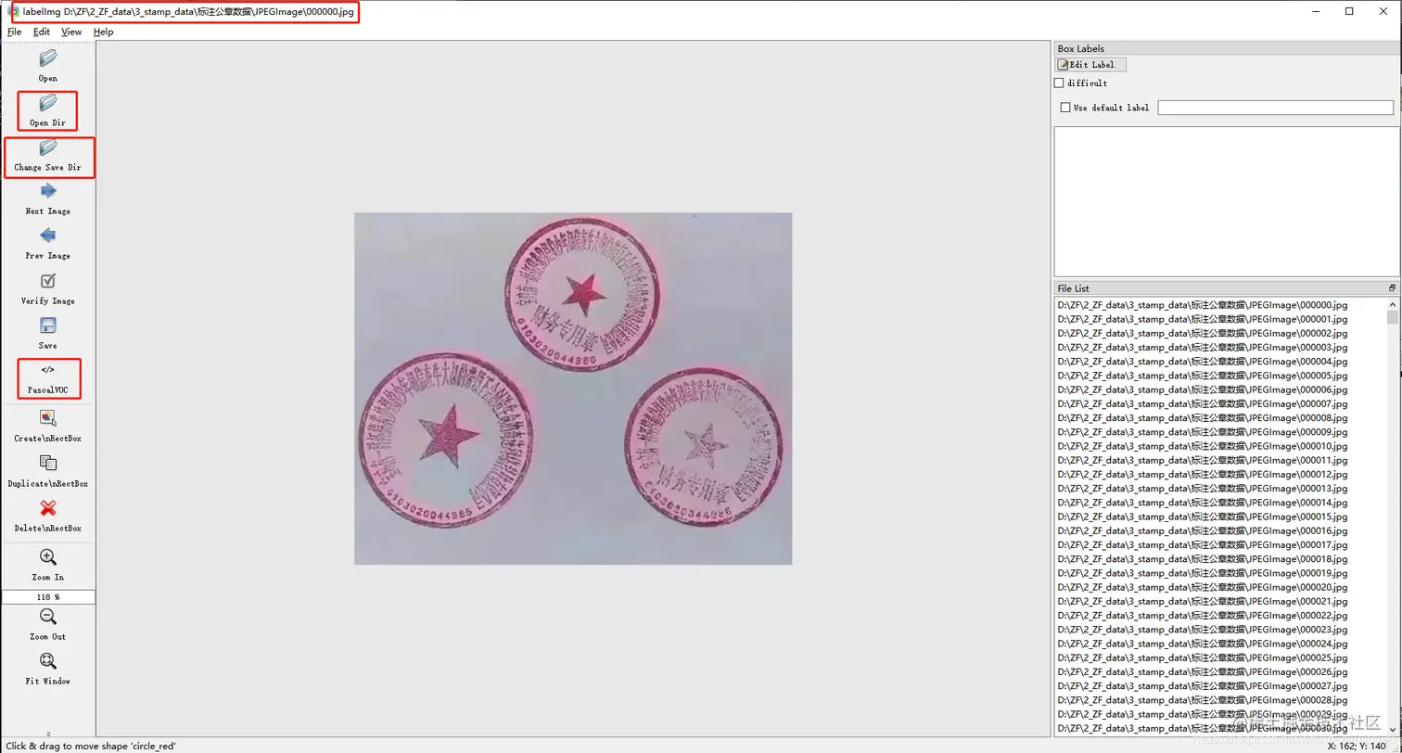Select file 000028.jpg in File List
1402x753 pixels.
click(x=1203, y=700)
